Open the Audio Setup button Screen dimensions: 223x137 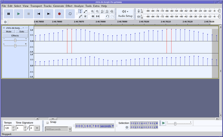click(x=125, y=14)
